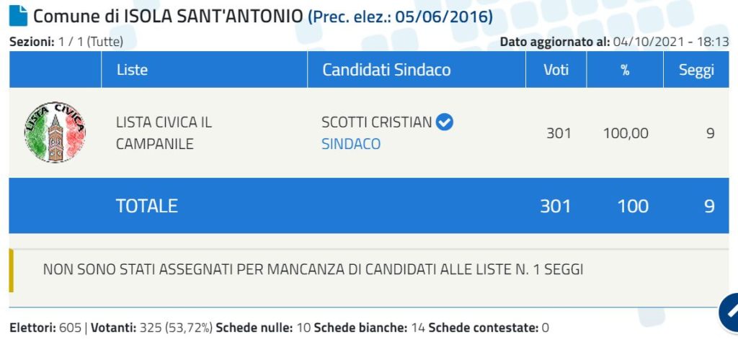Click the 301 votes value in list row
Viewport: 738px width, 339px height.
pyautogui.click(x=559, y=134)
